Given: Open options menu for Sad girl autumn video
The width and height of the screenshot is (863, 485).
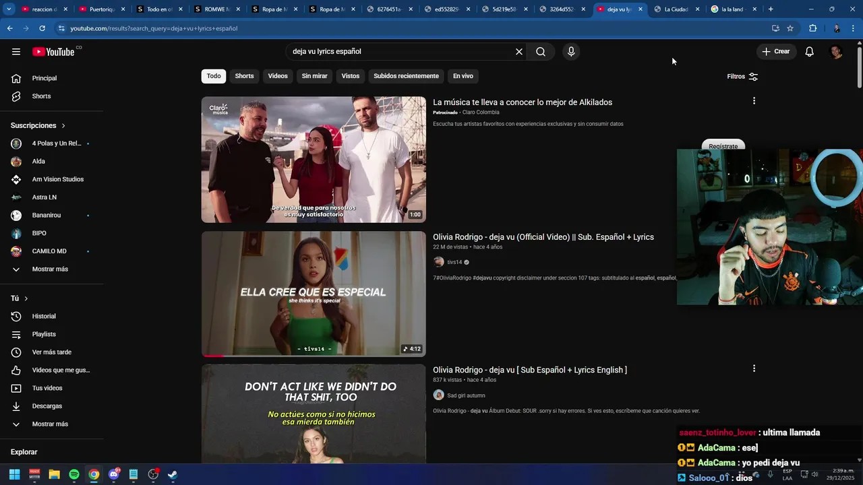Looking at the screenshot, I should [x=754, y=368].
